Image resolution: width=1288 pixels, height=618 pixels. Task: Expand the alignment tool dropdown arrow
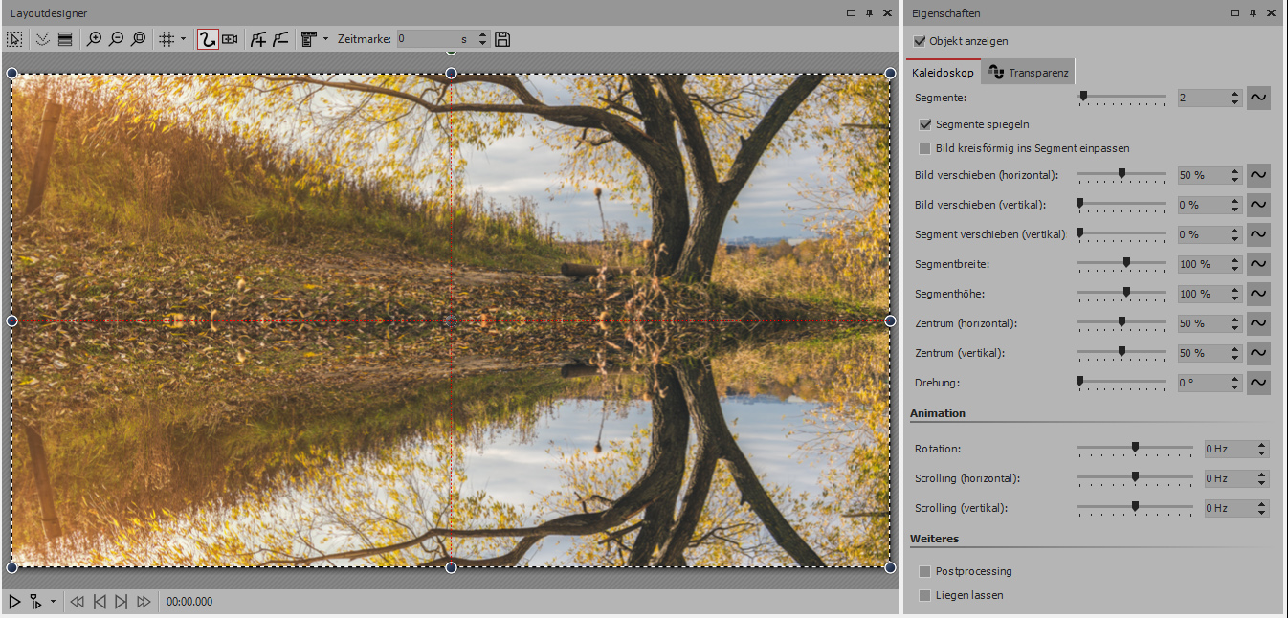[x=325, y=39]
